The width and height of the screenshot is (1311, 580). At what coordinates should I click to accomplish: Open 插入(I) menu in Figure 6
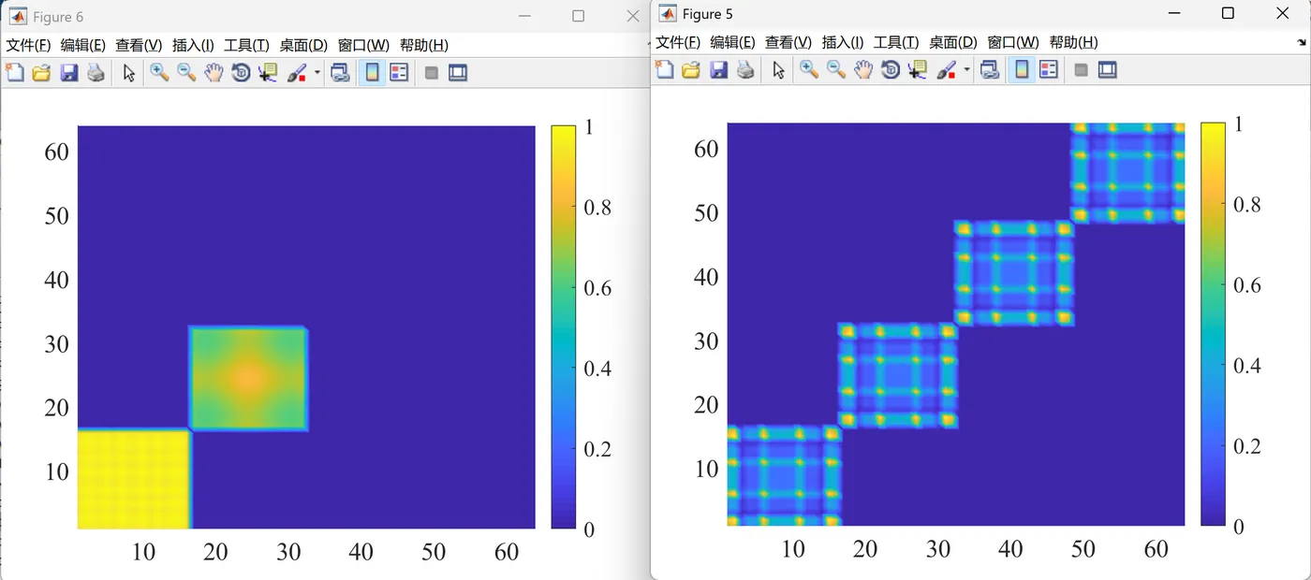pyautogui.click(x=193, y=45)
